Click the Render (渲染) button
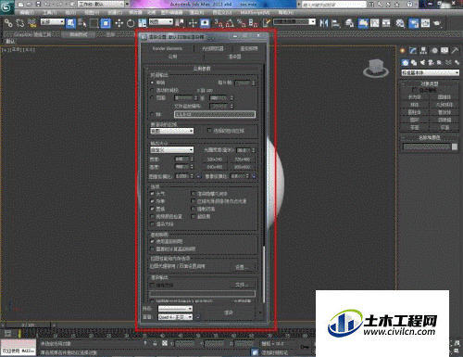 (x=229, y=312)
